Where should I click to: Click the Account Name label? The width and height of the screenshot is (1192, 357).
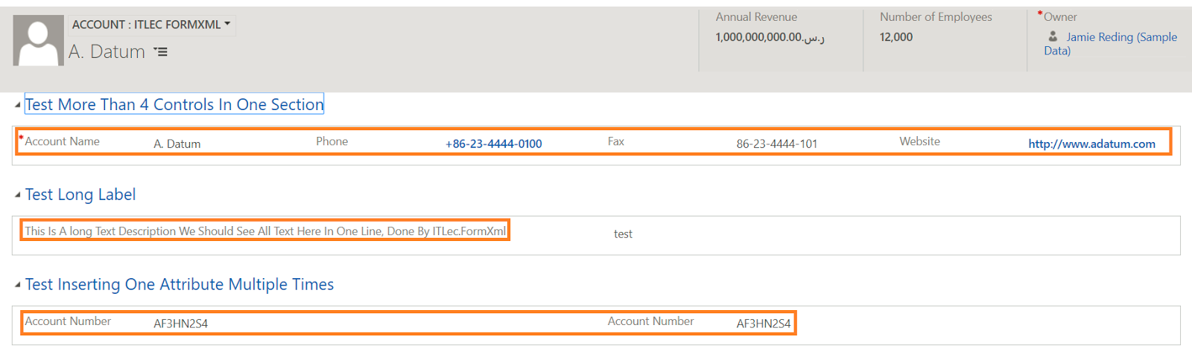(63, 141)
